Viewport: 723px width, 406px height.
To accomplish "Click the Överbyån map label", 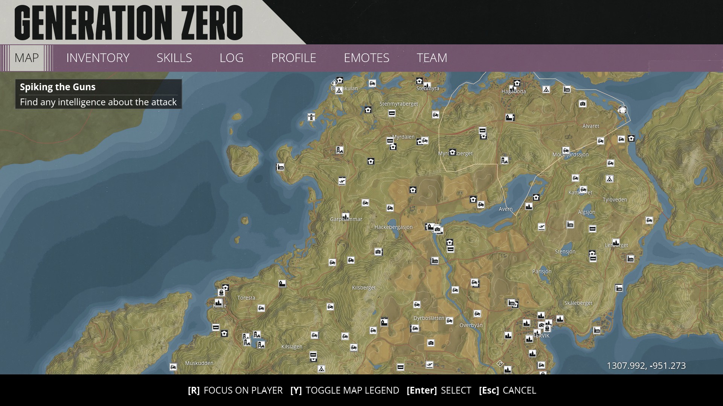I will pyautogui.click(x=471, y=325).
